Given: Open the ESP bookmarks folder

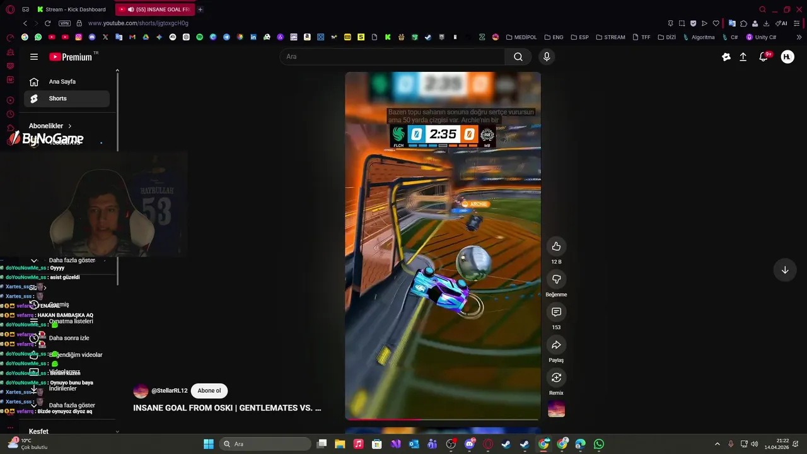Looking at the screenshot, I should 579,37.
